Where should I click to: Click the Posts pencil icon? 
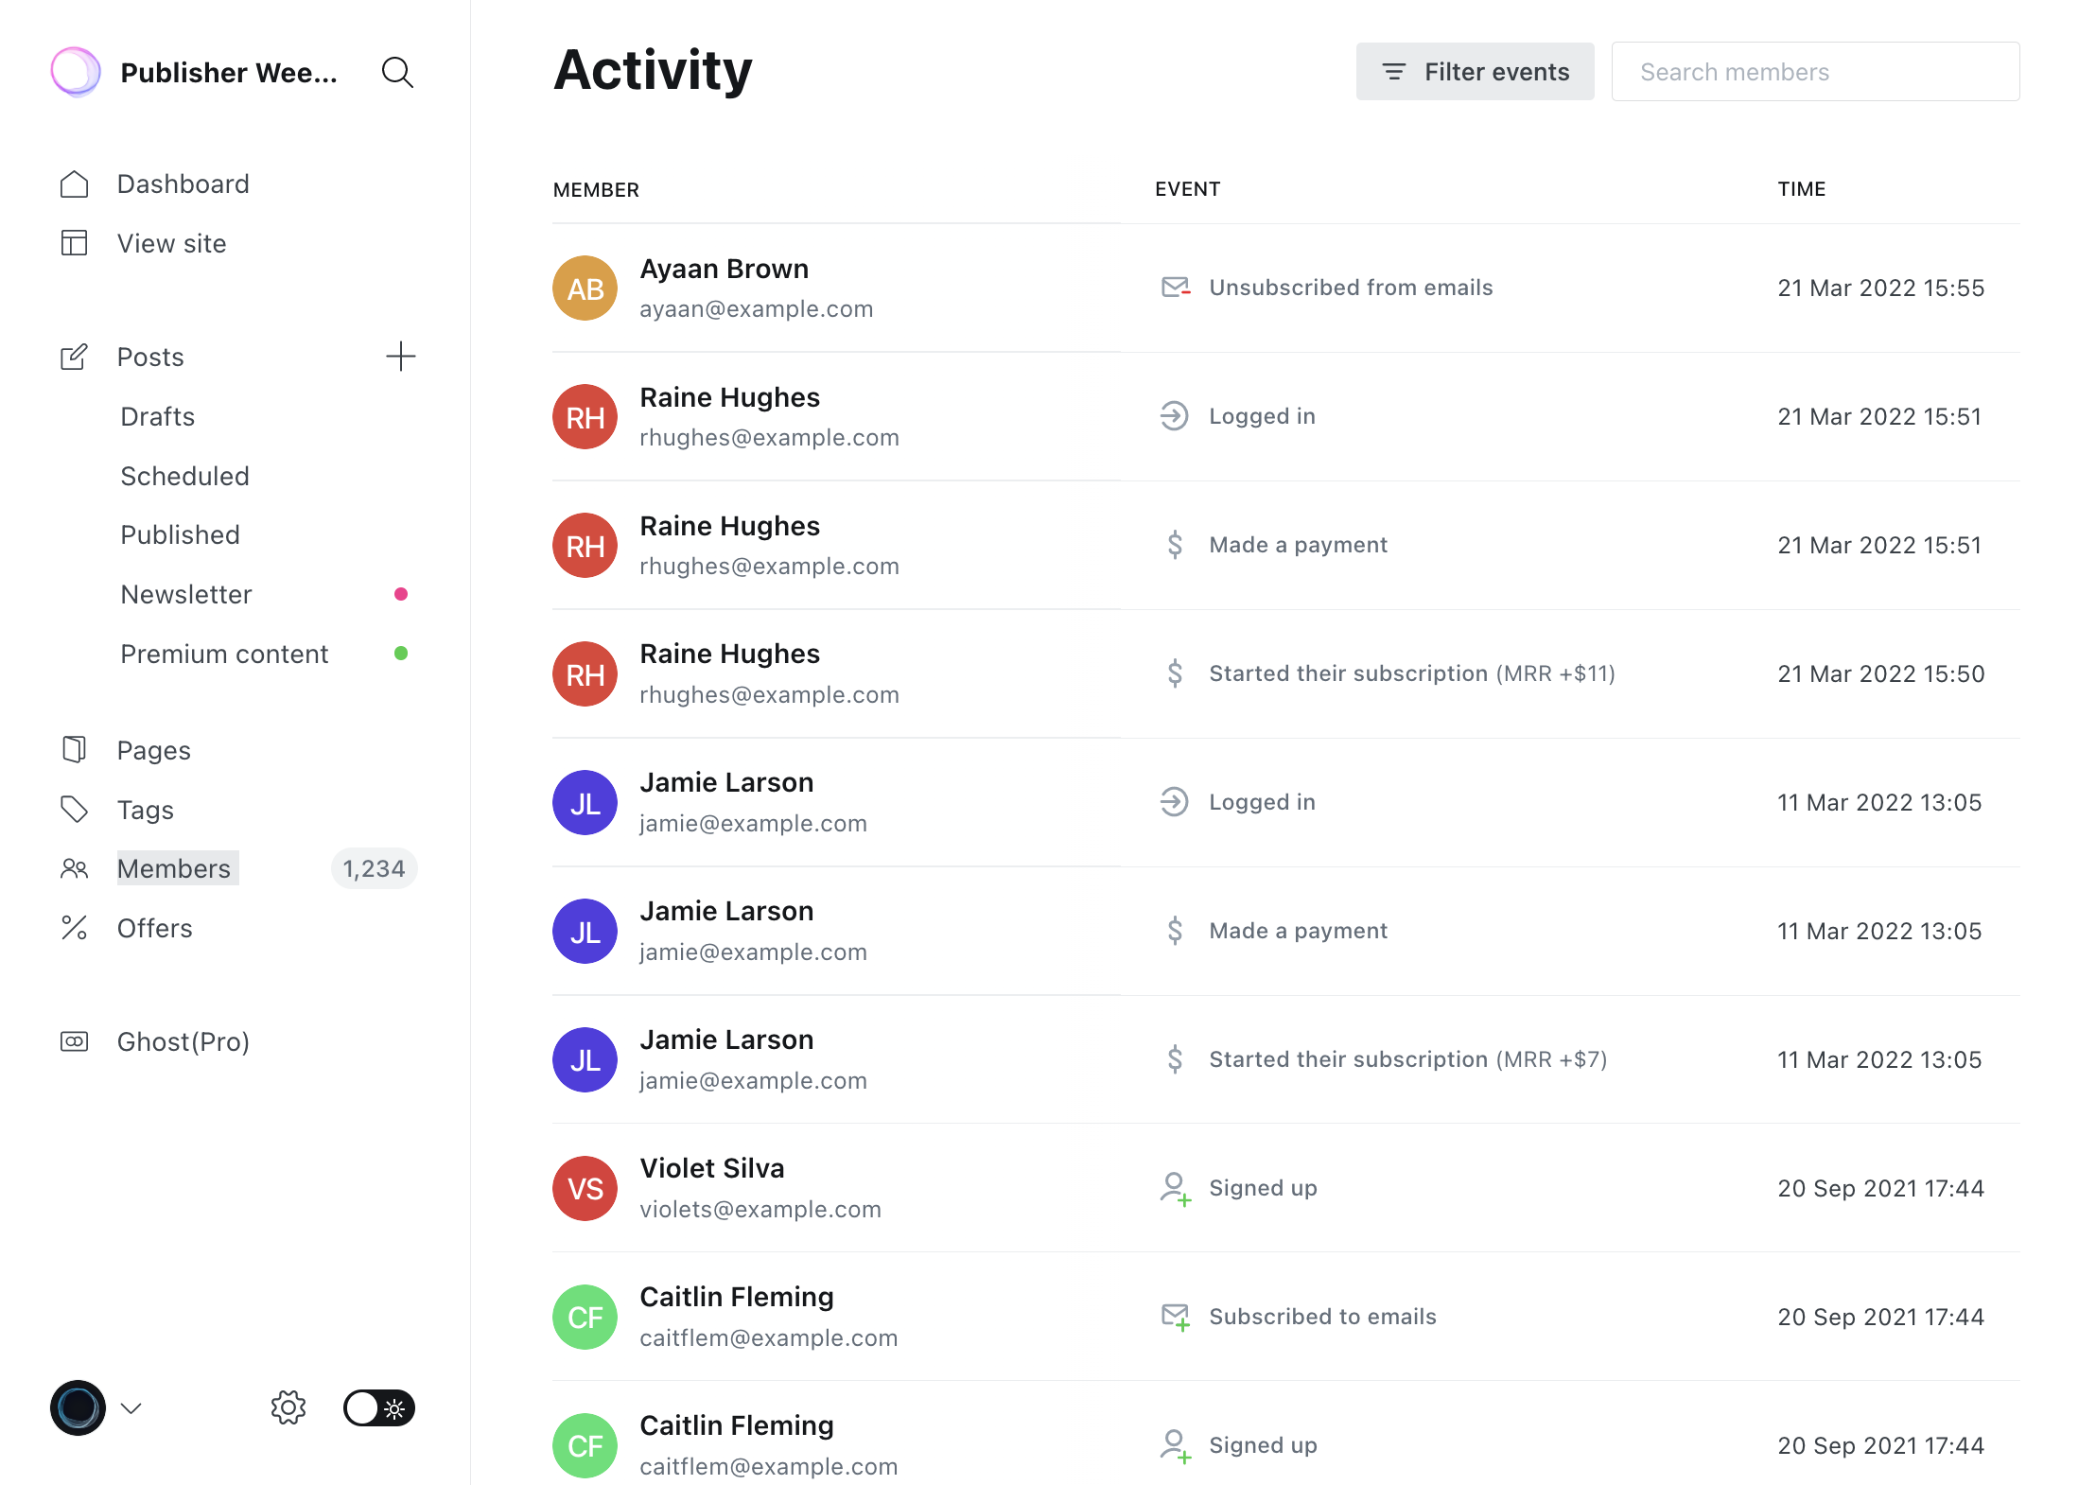click(x=74, y=357)
